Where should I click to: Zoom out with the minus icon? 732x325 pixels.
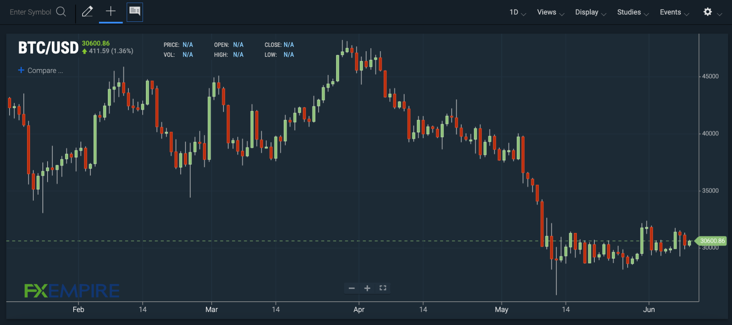(x=352, y=288)
